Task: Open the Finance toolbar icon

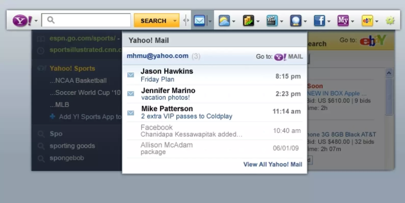Action: click(x=248, y=21)
